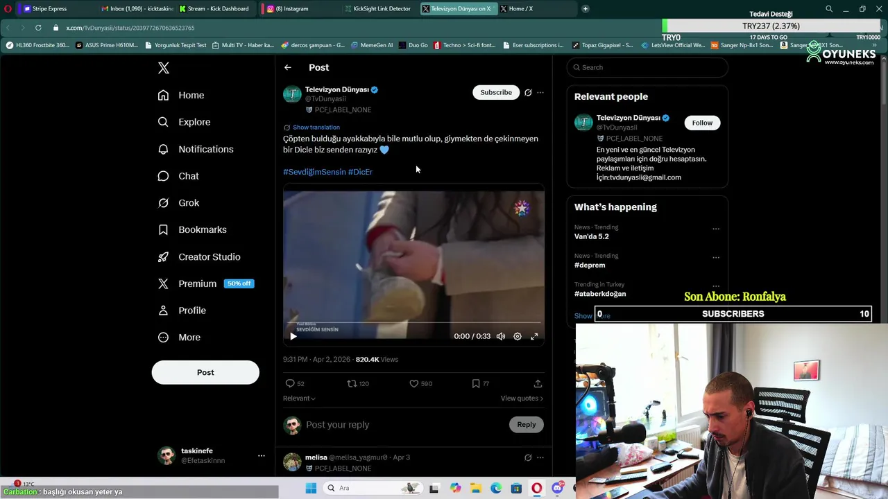Screen dimensions: 888x499
Task: Open Chat in the sidebar
Action: [x=178, y=176]
